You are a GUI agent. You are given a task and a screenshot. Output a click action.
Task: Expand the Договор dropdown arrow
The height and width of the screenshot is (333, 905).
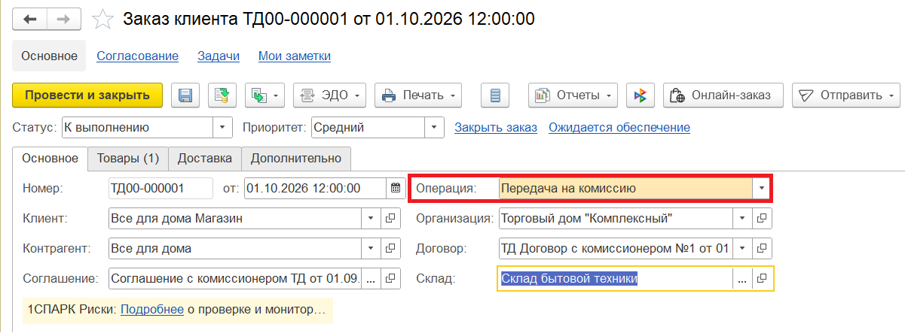[x=742, y=248]
